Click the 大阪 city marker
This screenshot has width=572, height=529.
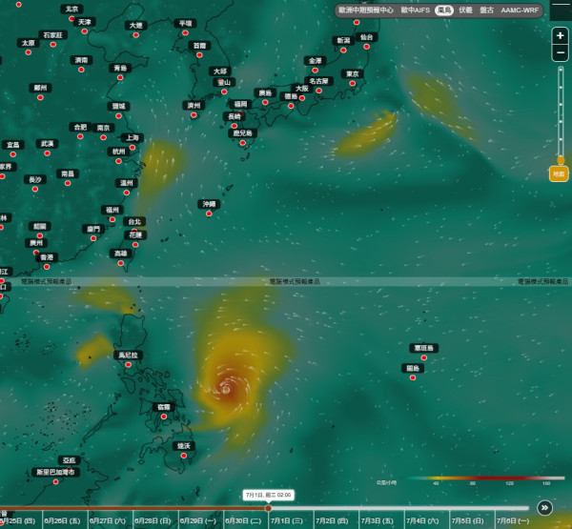[302, 98]
